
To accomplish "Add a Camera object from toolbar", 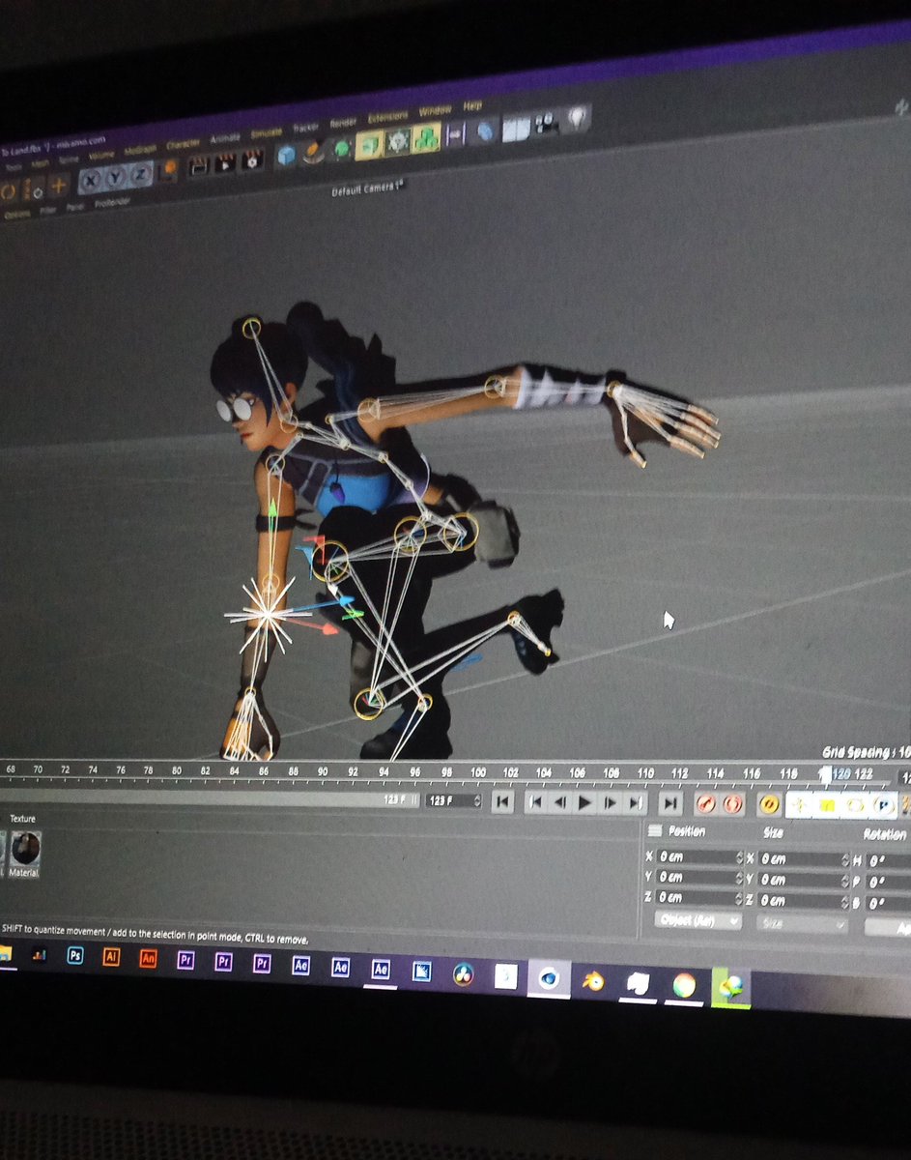I will (547, 123).
